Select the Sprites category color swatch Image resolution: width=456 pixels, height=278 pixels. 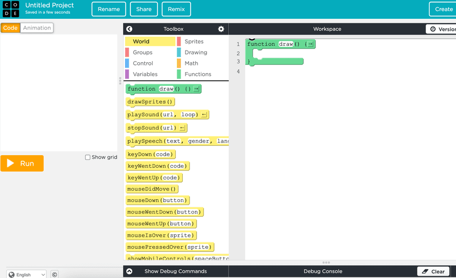[x=179, y=41]
